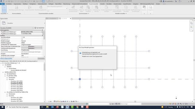Click the view scale 1:50 in view control bar
The width and height of the screenshot is (195, 109).
[50, 101]
